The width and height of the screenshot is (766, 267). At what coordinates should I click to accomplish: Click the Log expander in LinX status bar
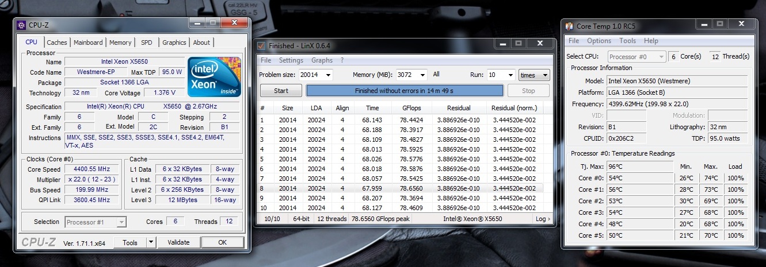(543, 219)
